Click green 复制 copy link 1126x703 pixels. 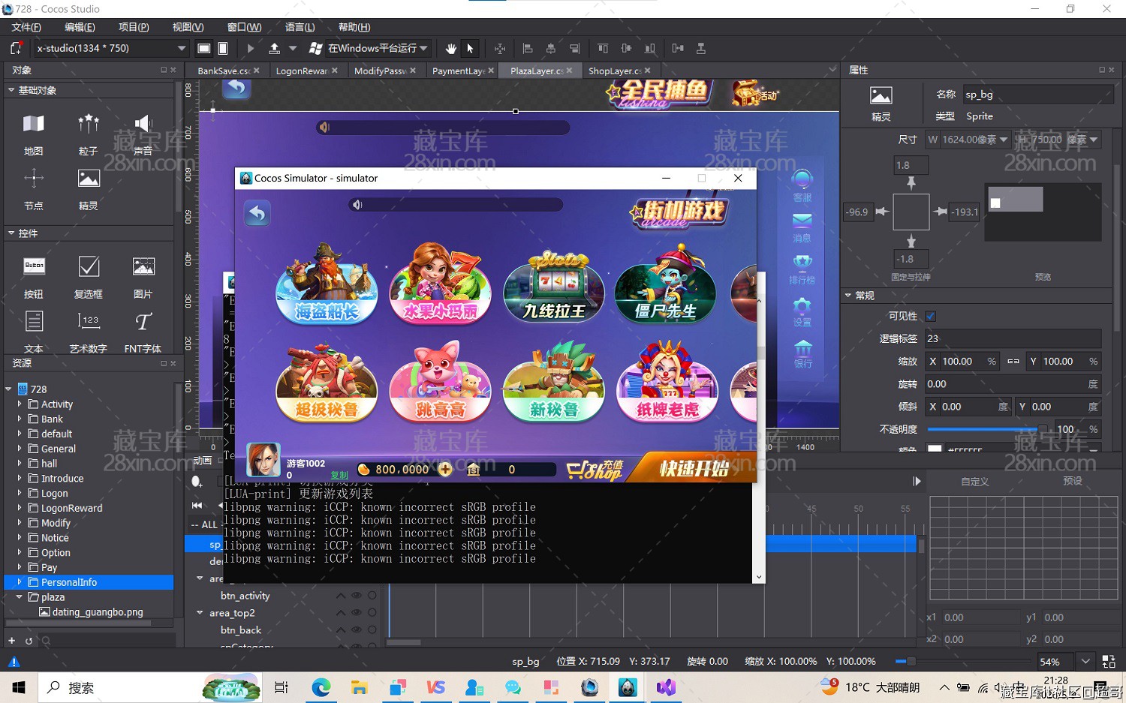339,475
